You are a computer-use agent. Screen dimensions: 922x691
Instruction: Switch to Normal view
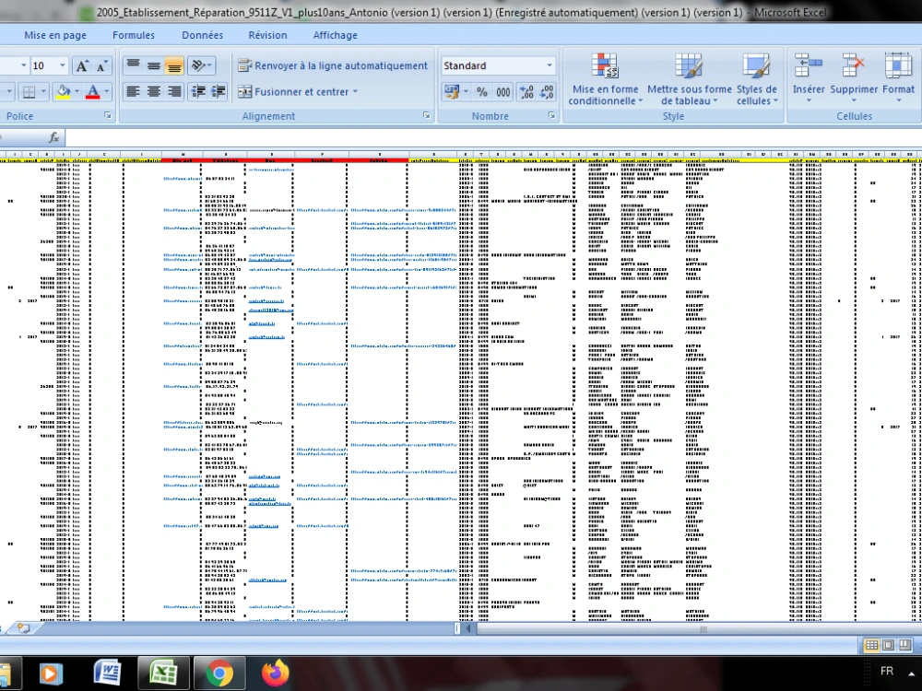(x=872, y=645)
